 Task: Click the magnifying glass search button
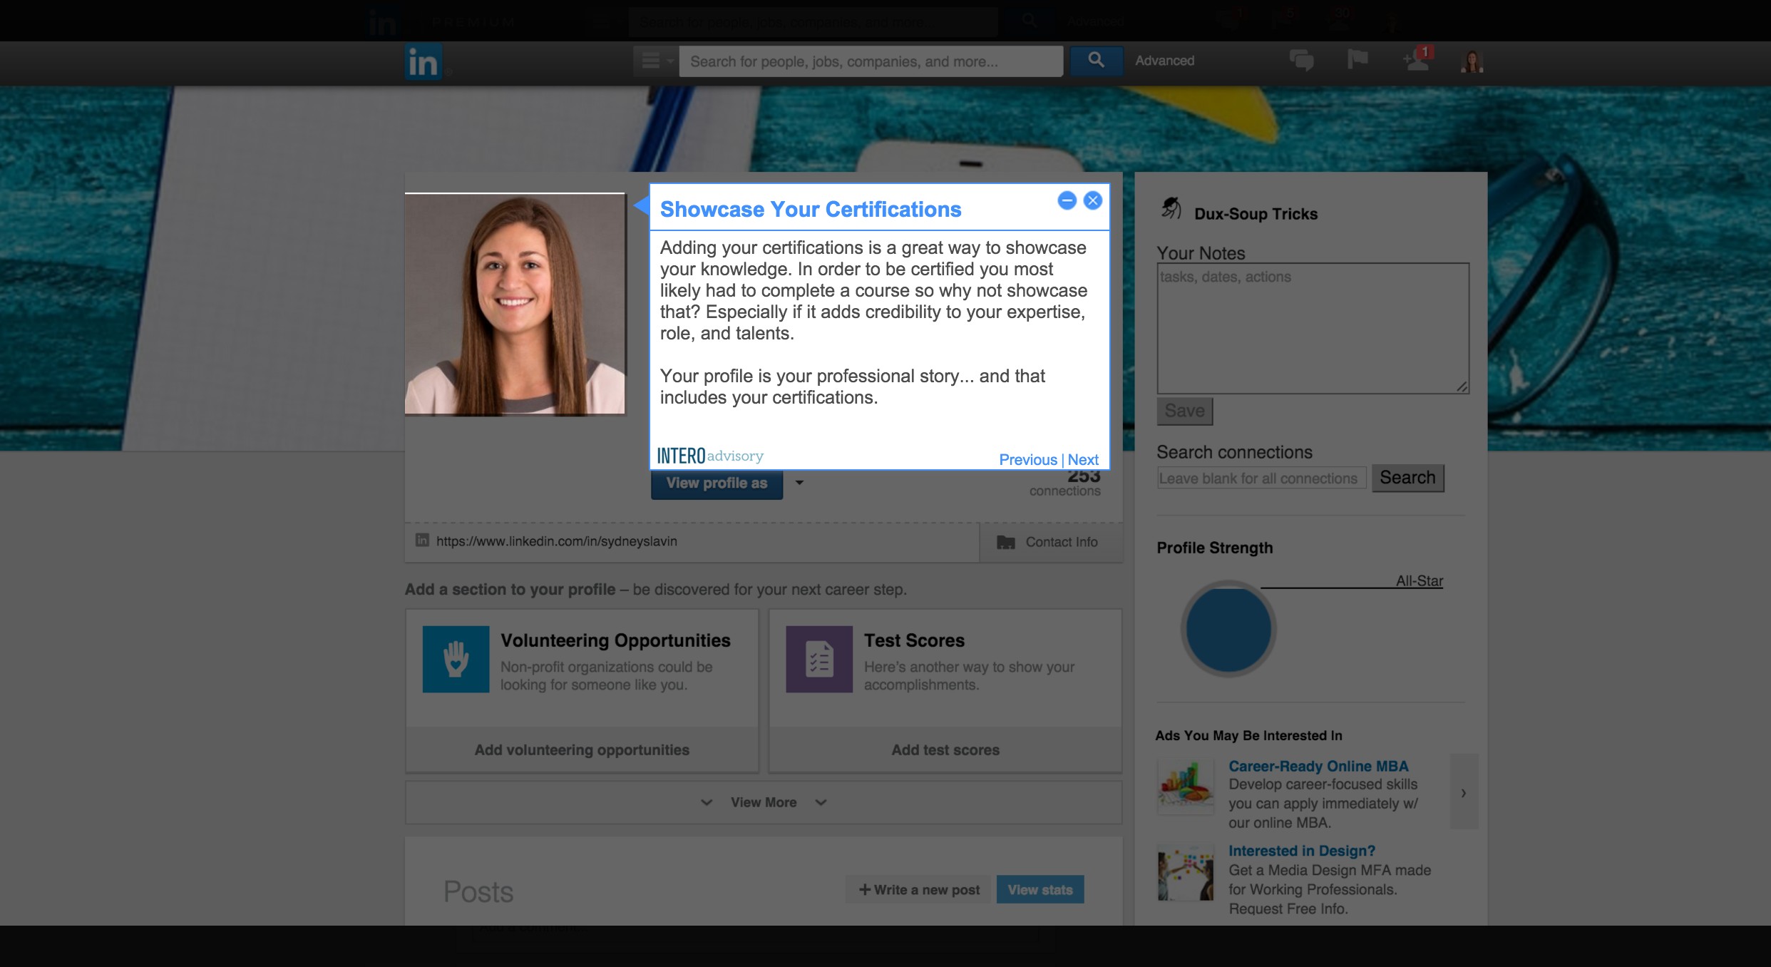click(1097, 61)
